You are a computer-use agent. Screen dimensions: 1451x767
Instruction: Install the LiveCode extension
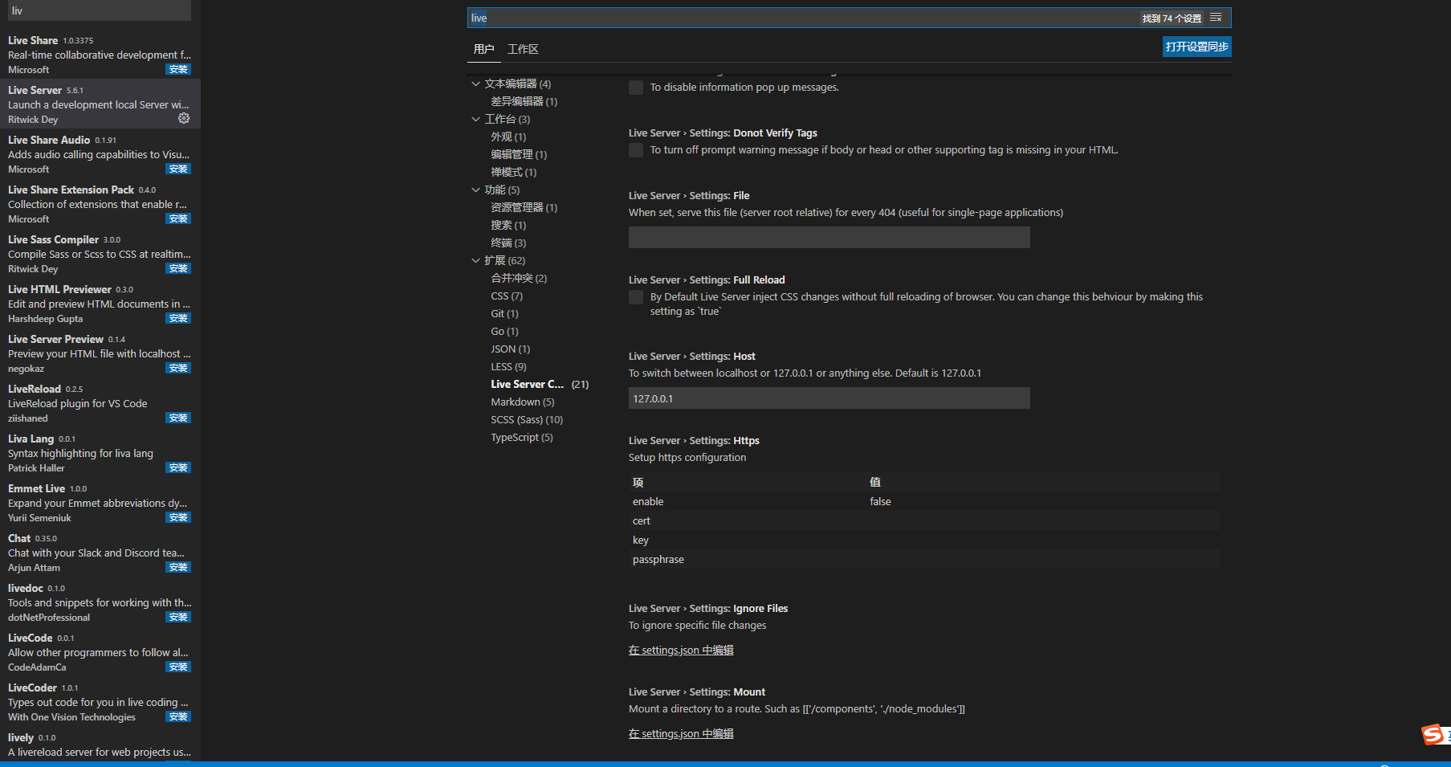[x=178, y=667]
